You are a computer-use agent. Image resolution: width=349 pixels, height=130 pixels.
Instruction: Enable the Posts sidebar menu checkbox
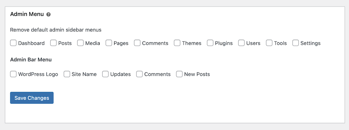[53, 43]
